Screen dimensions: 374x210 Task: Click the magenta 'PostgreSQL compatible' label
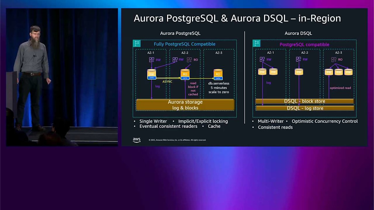point(304,44)
